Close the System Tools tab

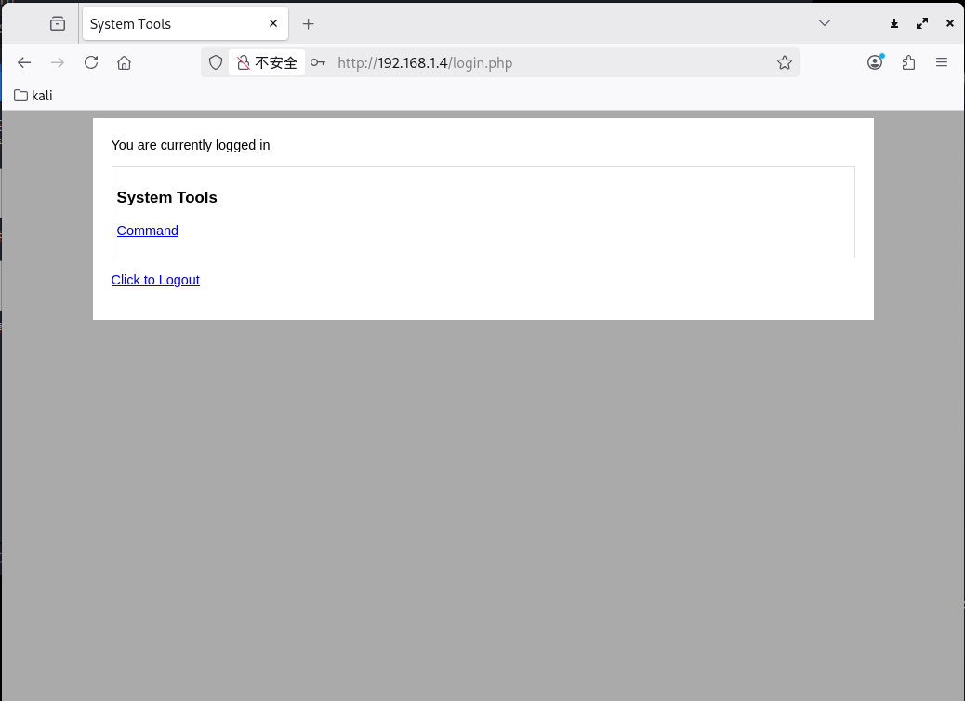[x=273, y=24]
